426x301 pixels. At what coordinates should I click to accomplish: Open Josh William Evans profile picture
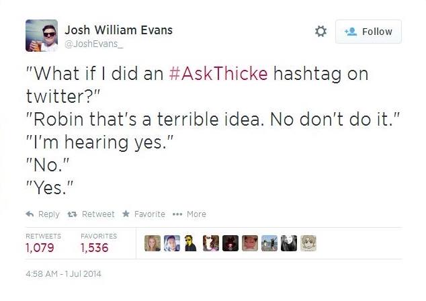[x=42, y=35]
